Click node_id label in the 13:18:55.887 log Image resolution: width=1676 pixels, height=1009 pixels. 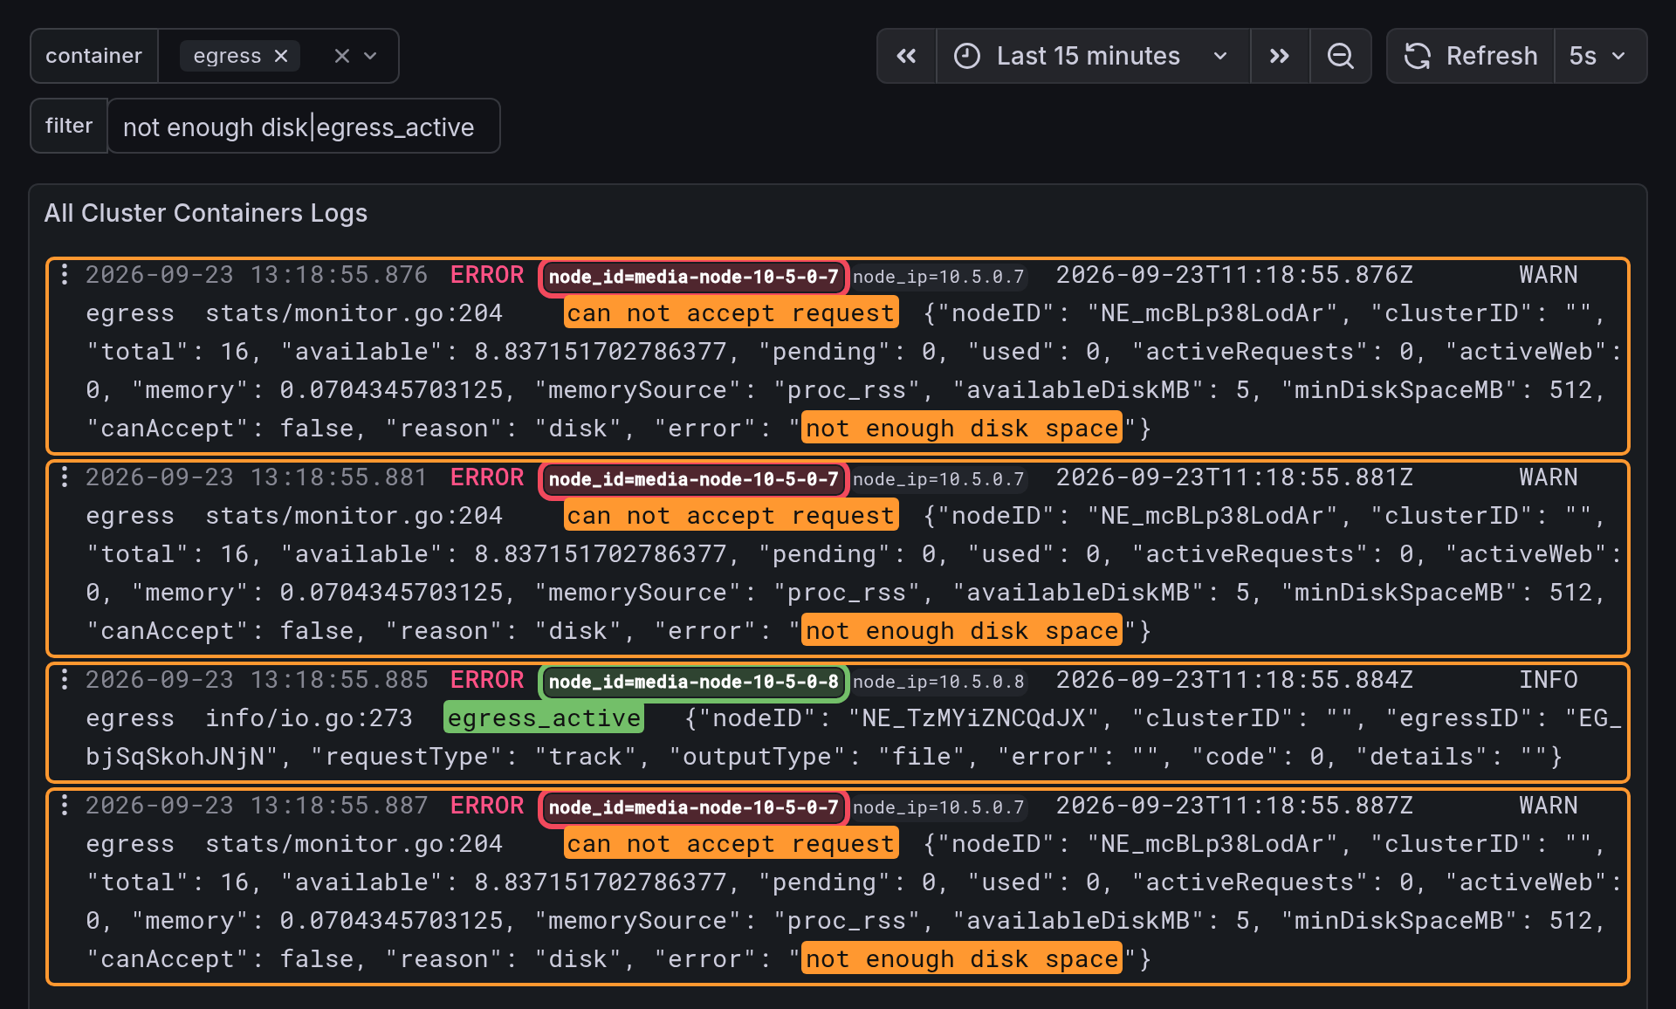coord(693,807)
